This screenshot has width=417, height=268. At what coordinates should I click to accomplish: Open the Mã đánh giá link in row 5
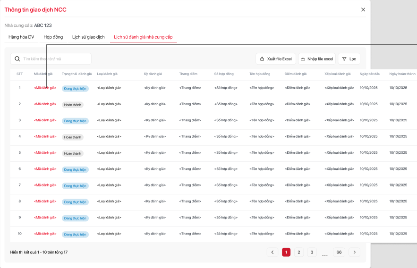[45, 153]
